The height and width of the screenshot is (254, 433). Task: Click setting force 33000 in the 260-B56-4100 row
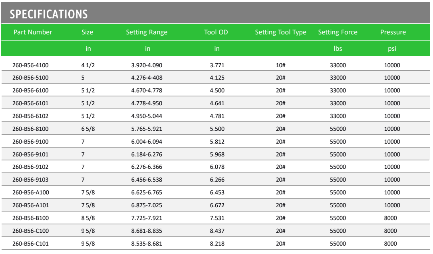click(x=338, y=65)
